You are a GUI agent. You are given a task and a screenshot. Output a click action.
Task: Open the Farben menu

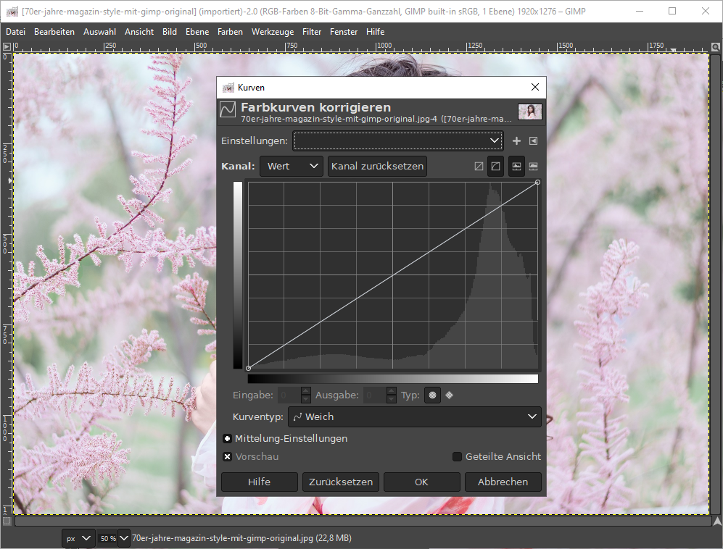(x=230, y=32)
